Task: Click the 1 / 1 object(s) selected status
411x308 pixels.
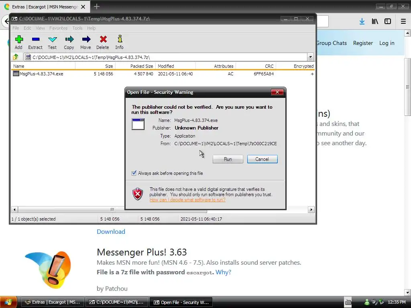Action: [33, 219]
